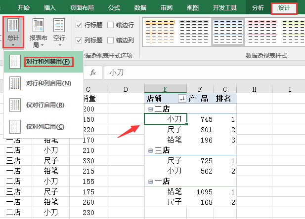Click the cell with value 168
This screenshot has height=219, width=305.
click(200, 202)
